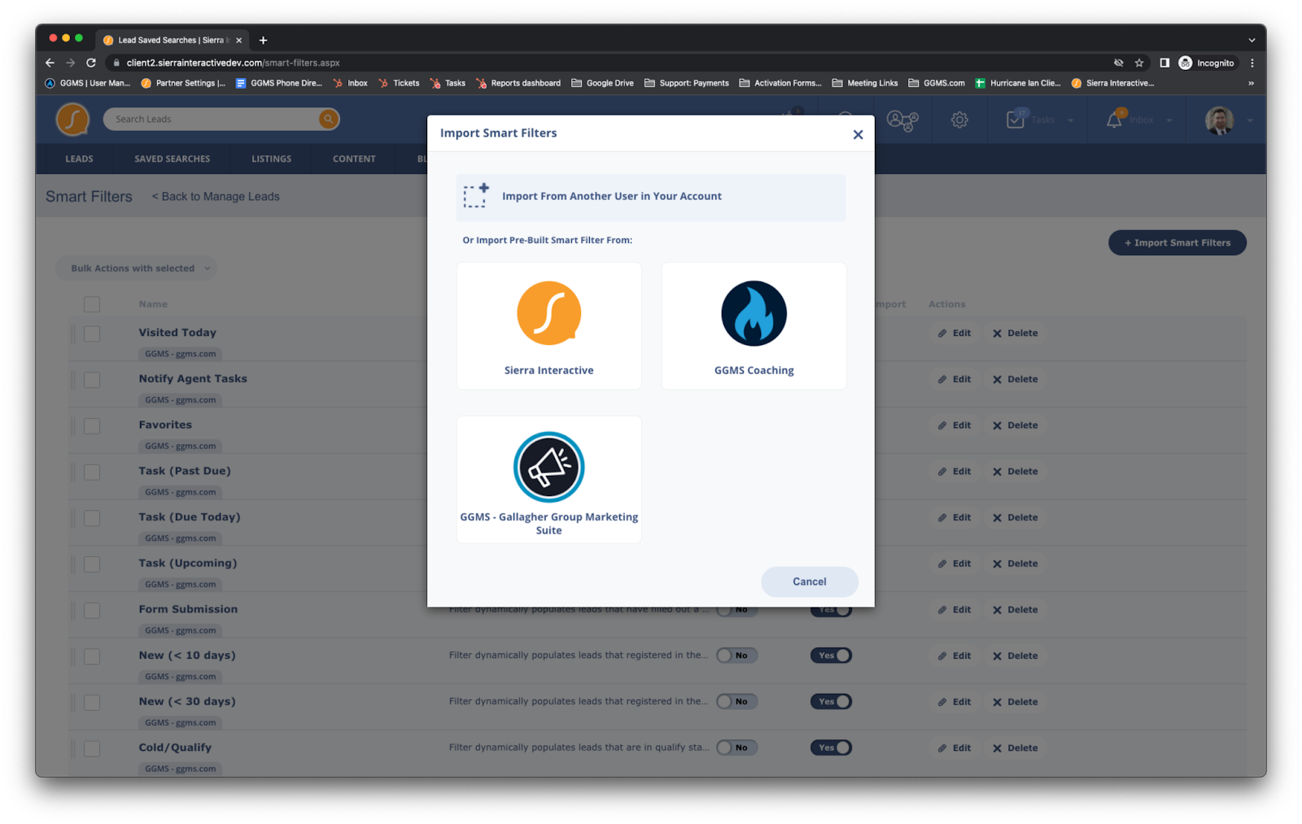Delete the Visited Today filter

coord(1016,334)
